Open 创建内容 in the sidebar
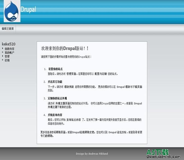 pyautogui.click(x=9, y=49)
